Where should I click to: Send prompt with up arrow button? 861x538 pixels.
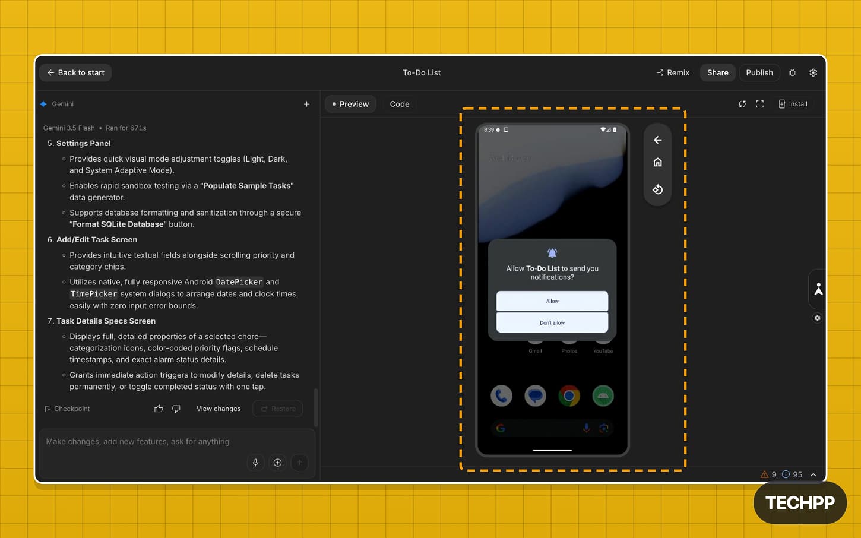pyautogui.click(x=299, y=463)
